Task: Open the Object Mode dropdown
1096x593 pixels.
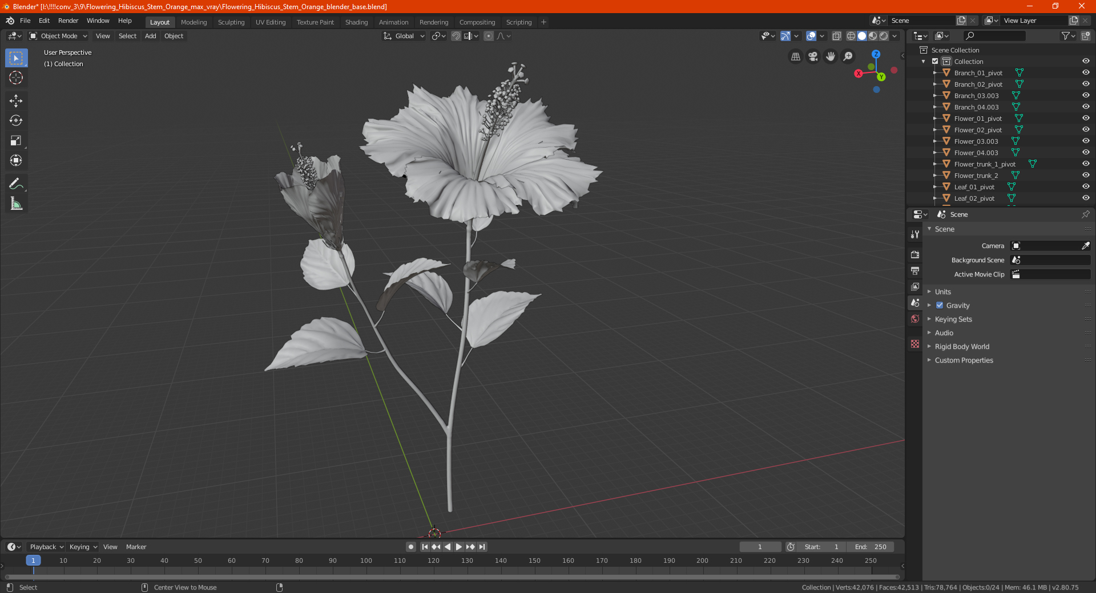Action: (58, 36)
